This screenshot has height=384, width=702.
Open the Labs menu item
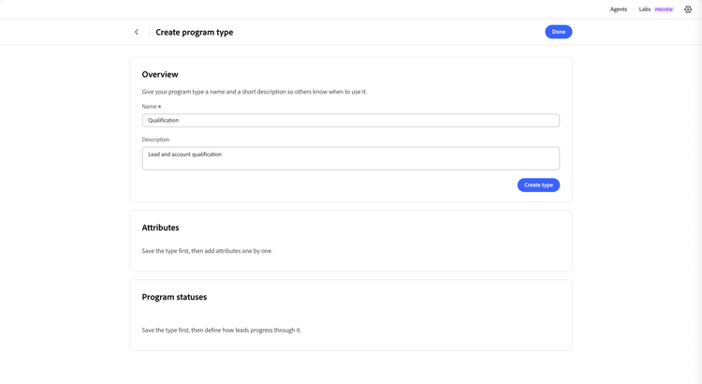tap(645, 9)
